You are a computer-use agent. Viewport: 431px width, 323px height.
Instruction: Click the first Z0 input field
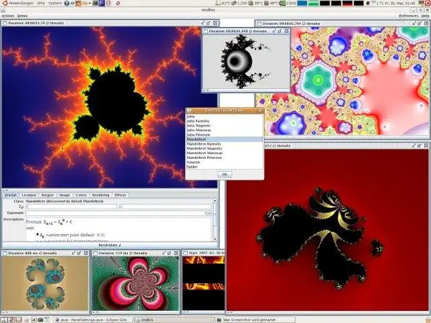click(x=70, y=207)
